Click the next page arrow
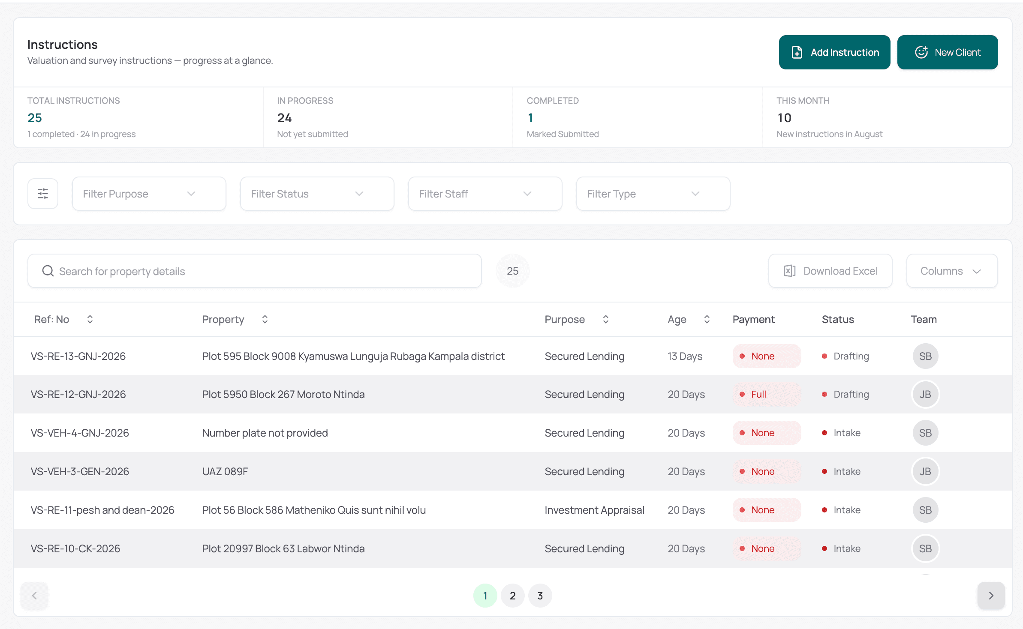The width and height of the screenshot is (1023, 629). pyautogui.click(x=991, y=596)
